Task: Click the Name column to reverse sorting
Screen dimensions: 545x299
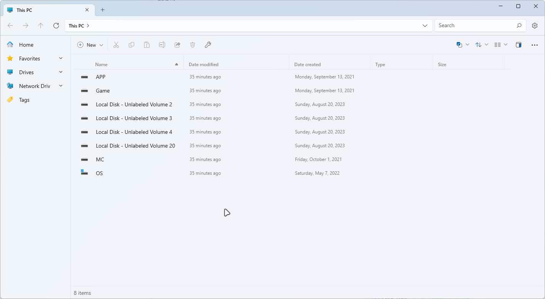Action: 101,64
